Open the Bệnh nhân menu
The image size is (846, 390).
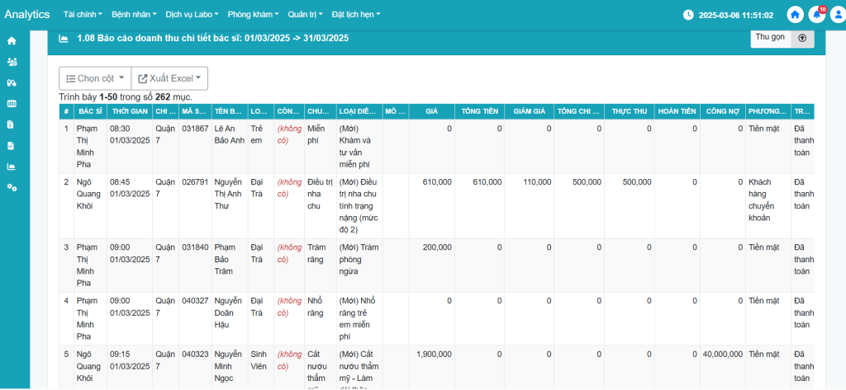(134, 15)
